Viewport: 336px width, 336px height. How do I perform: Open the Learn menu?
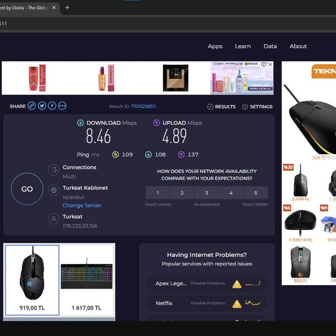pyautogui.click(x=243, y=46)
